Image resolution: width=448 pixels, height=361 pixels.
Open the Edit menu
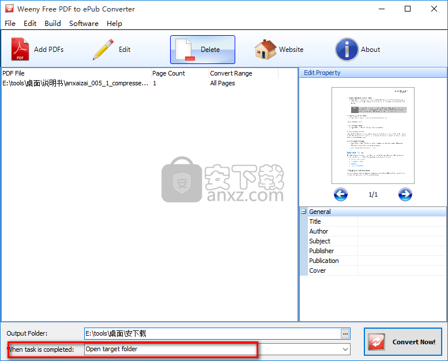coord(30,24)
